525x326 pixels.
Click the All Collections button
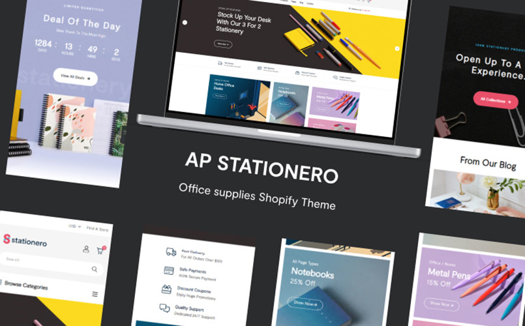click(x=496, y=100)
